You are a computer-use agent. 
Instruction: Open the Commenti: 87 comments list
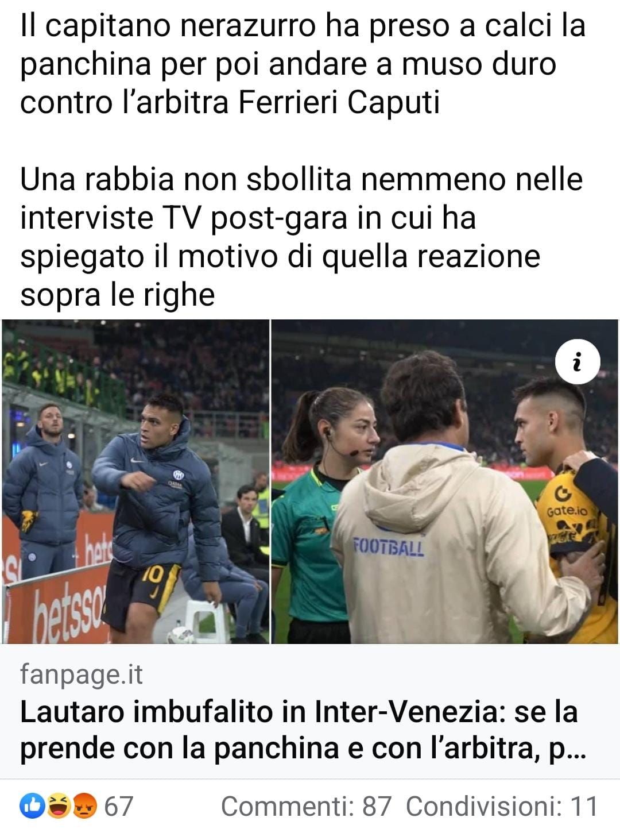(x=306, y=806)
